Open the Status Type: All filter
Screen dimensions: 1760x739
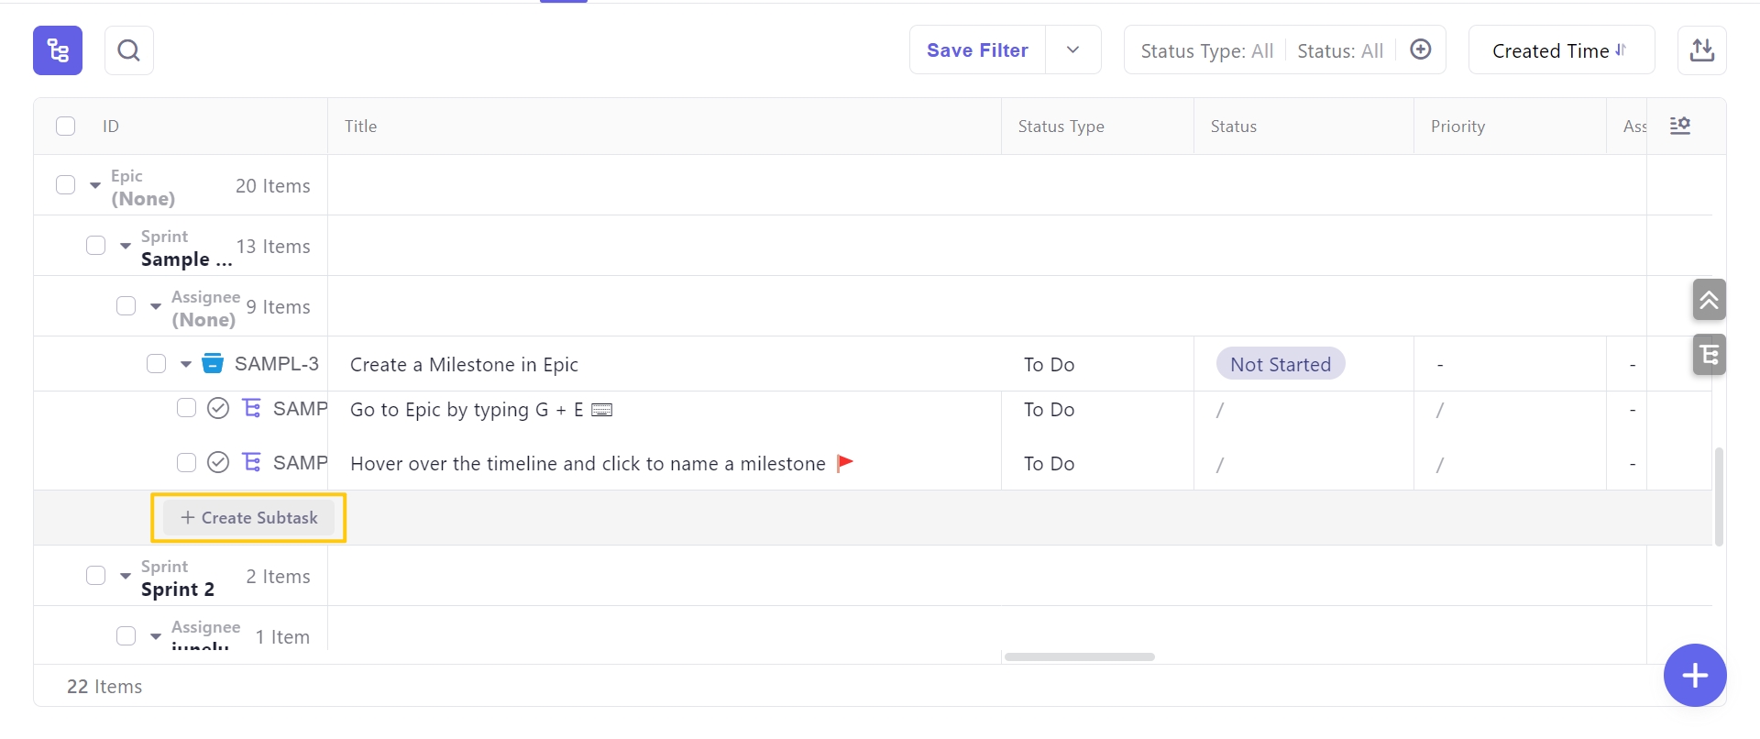click(x=1206, y=51)
